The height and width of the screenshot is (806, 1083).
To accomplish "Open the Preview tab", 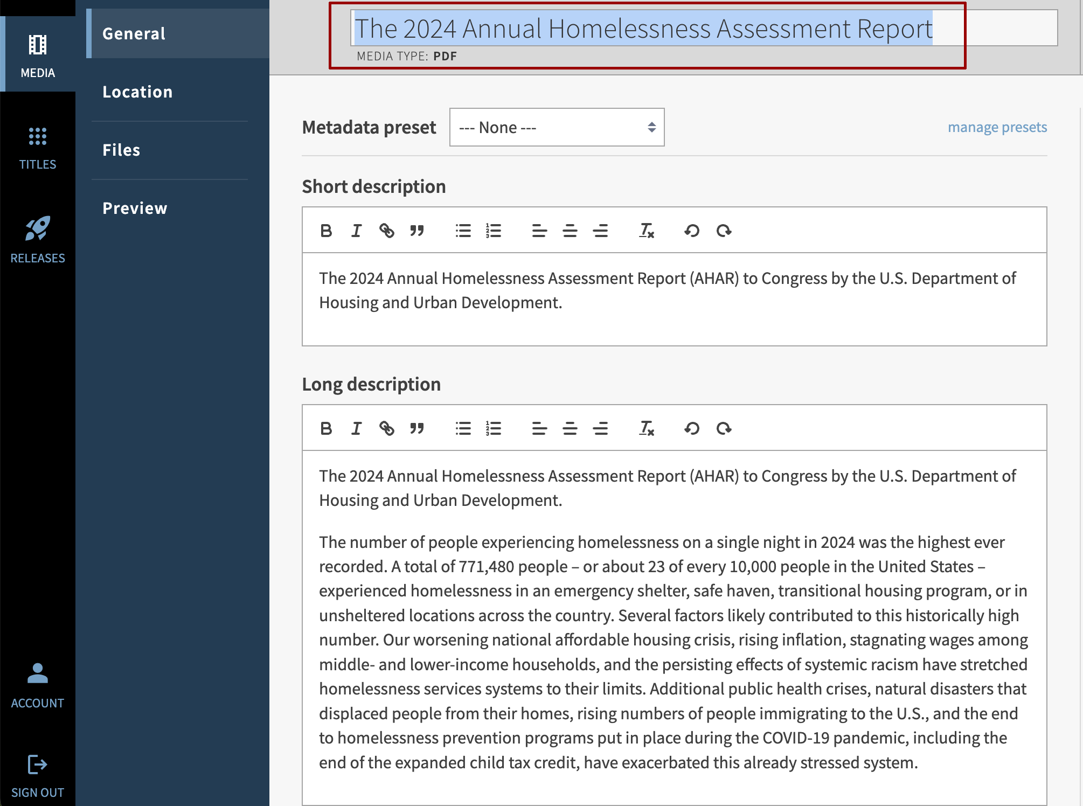I will 135,208.
